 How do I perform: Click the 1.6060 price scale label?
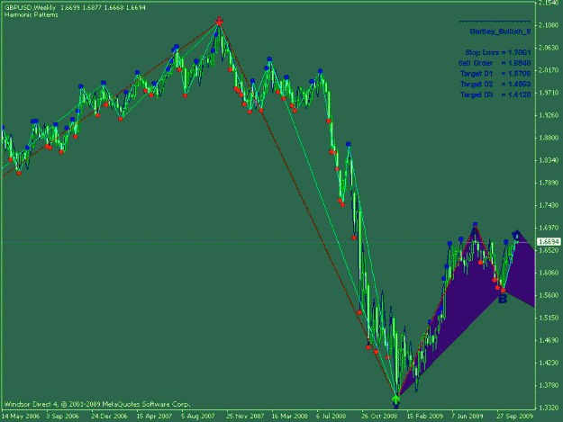549,273
